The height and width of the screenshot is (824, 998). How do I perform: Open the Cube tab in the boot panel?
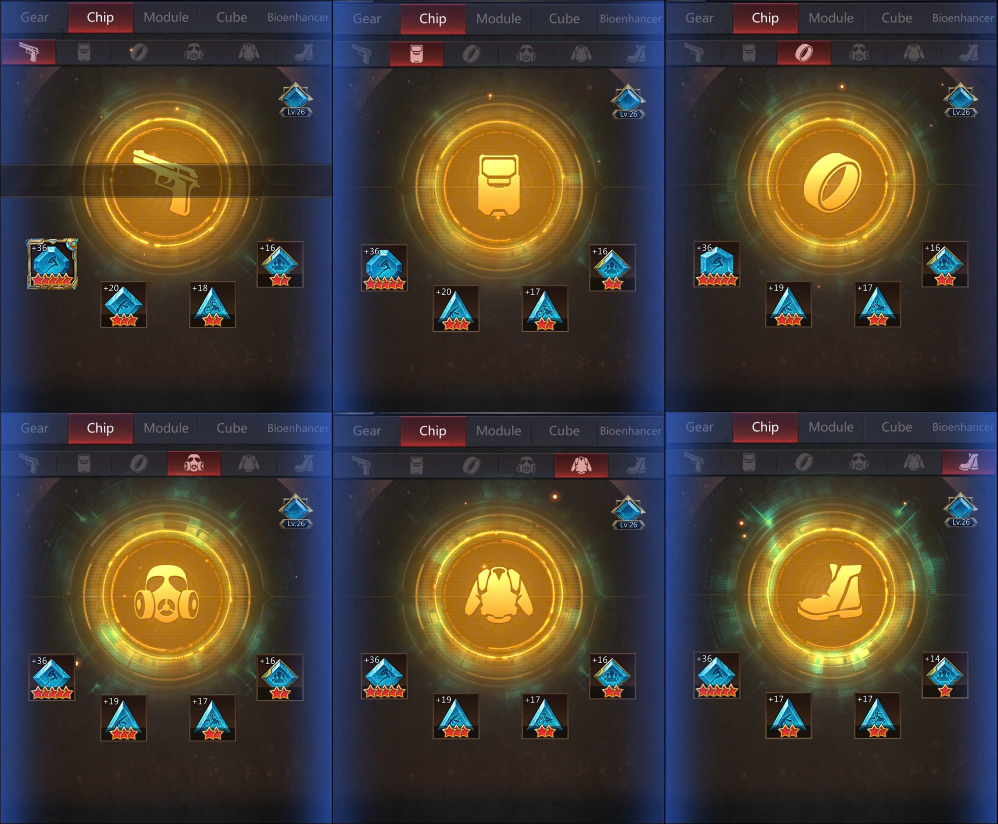[x=896, y=427]
